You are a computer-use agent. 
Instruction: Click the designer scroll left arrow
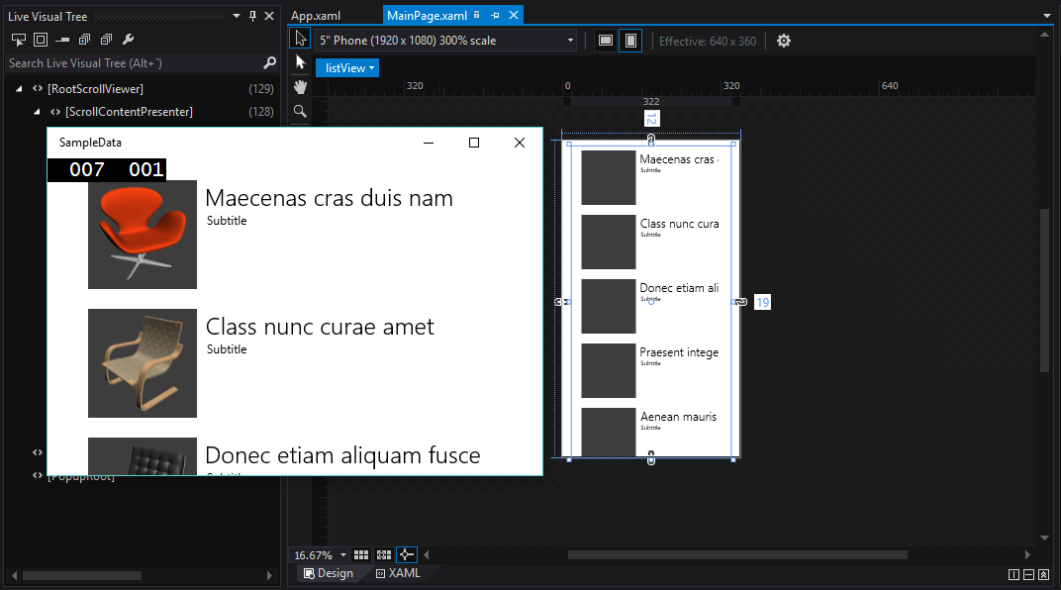pos(427,554)
